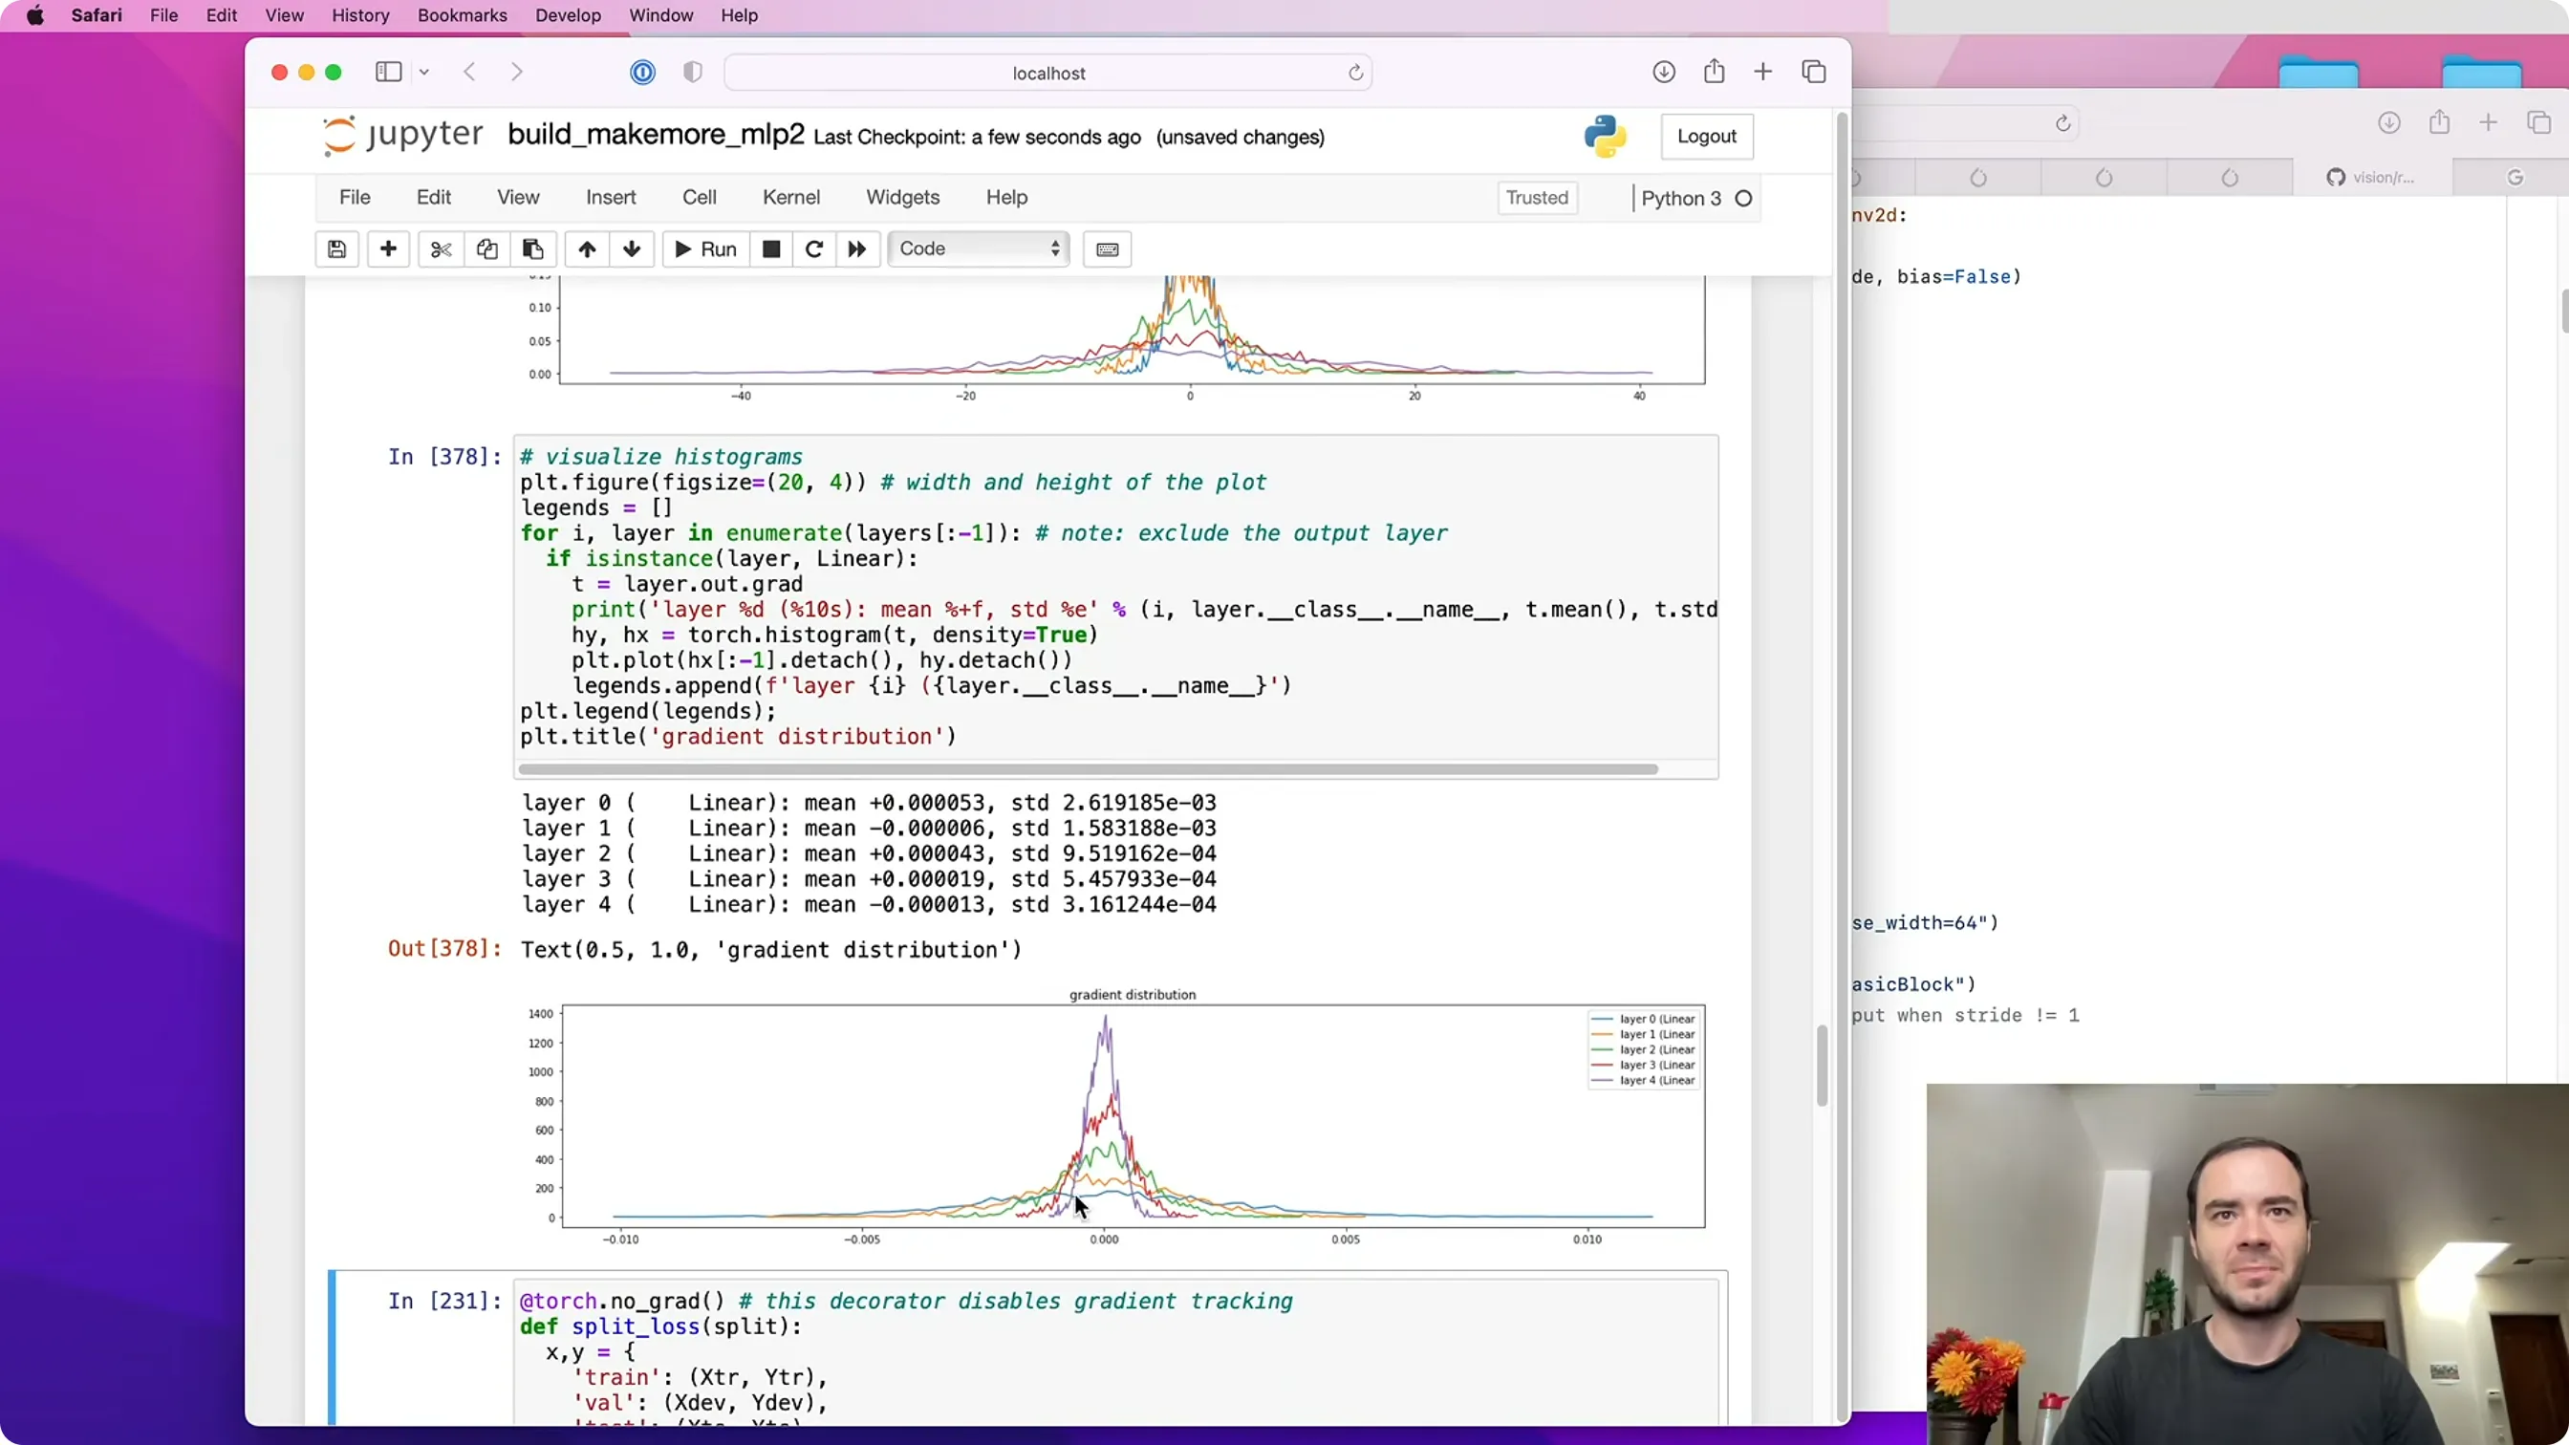
Task: Rename notebook via build_makemore_mlp2 title
Action: click(x=657, y=135)
